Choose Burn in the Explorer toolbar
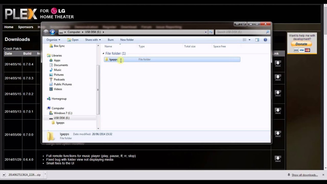The image size is (327, 184). (111, 40)
